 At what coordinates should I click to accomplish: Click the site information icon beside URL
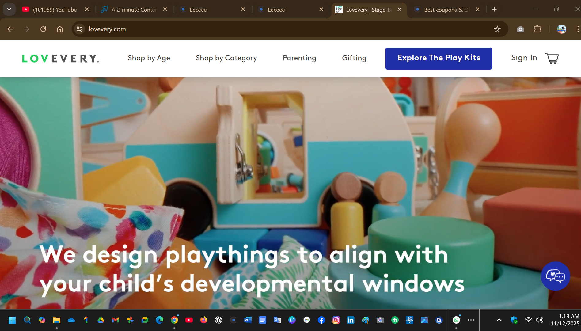pyautogui.click(x=80, y=29)
